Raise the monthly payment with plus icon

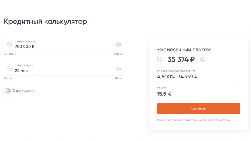tap(203, 59)
